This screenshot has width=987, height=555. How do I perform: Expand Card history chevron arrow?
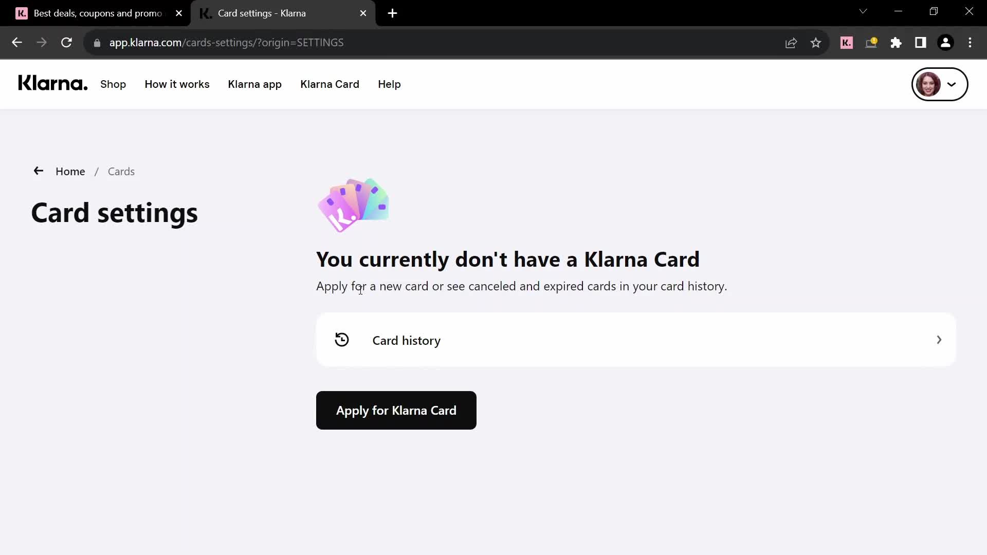[x=939, y=340]
